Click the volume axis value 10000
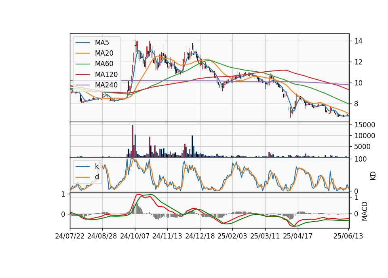388x278 pixels. 365,136
